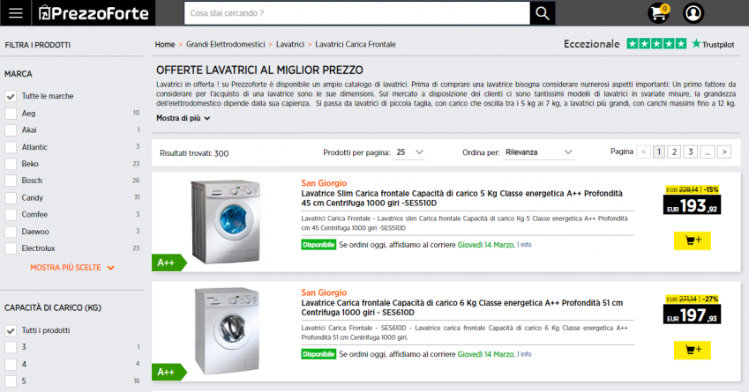749x392 pixels.
Task: Check the Comfee brand filter
Action: [x=11, y=215]
